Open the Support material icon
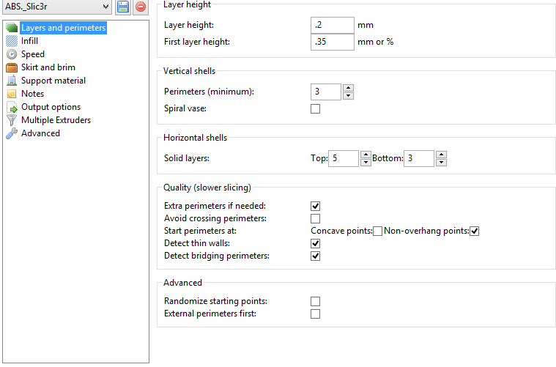The width and height of the screenshot is (556, 367). tap(12, 81)
